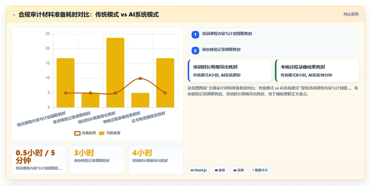Screen dimensions: 371x186
Task: Click the 4小时 stat card
Action: click(155, 160)
